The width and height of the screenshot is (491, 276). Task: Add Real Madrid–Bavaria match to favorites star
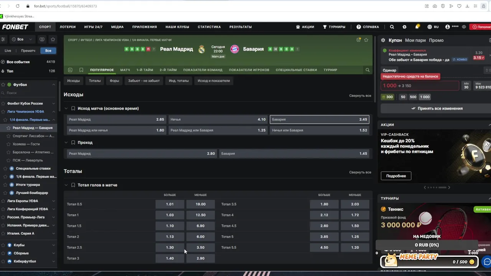click(x=366, y=40)
